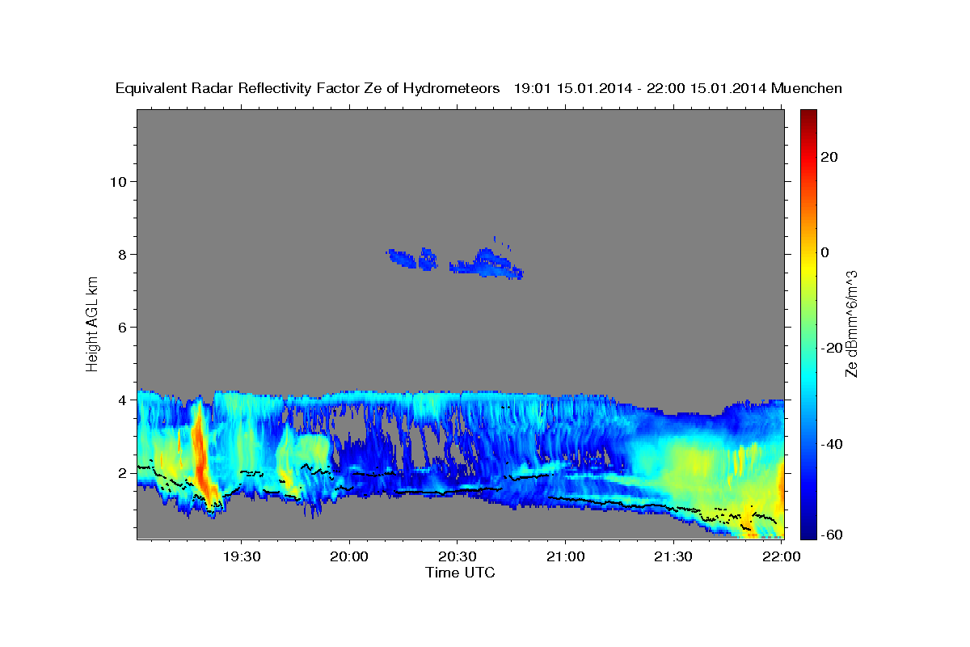Click the 'Ze dBmm^6/m^3' colorbar unit label
Viewport: 970px width, 647px height.
851,323
